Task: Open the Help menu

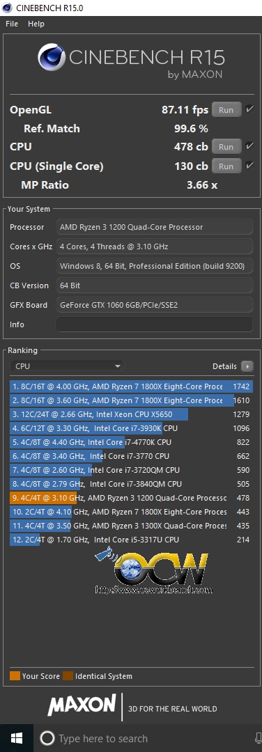Action: (36, 24)
